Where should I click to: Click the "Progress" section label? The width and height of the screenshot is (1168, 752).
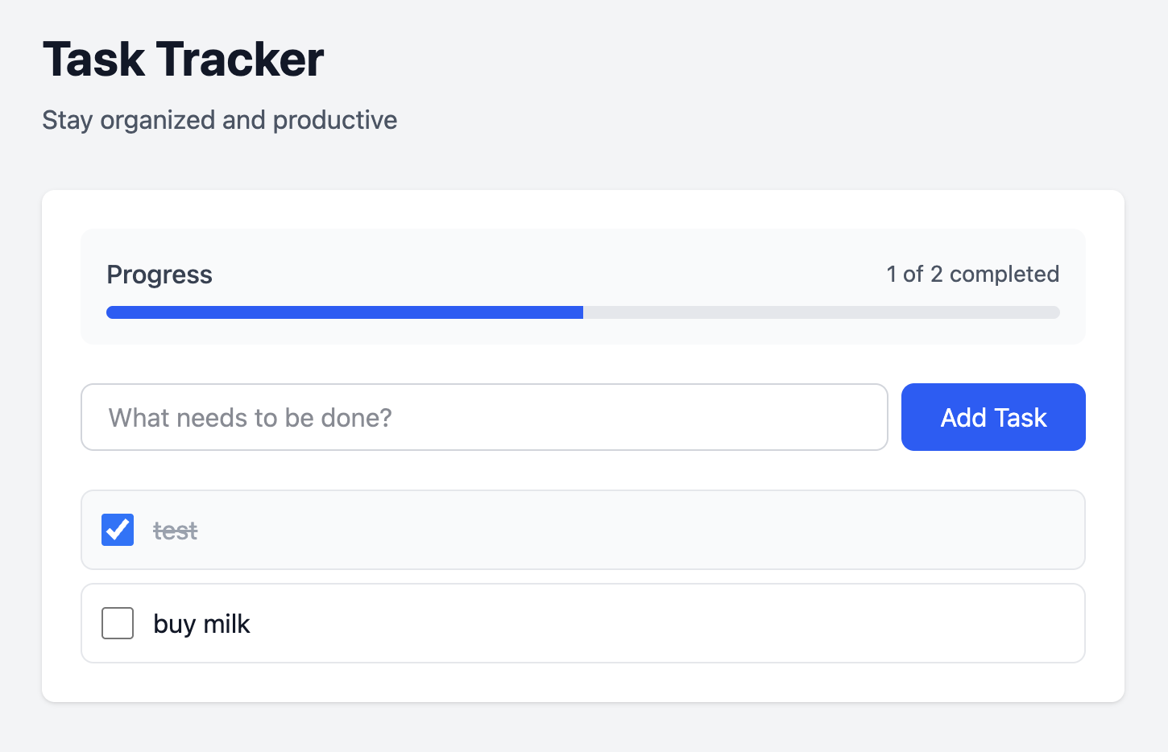tap(159, 275)
